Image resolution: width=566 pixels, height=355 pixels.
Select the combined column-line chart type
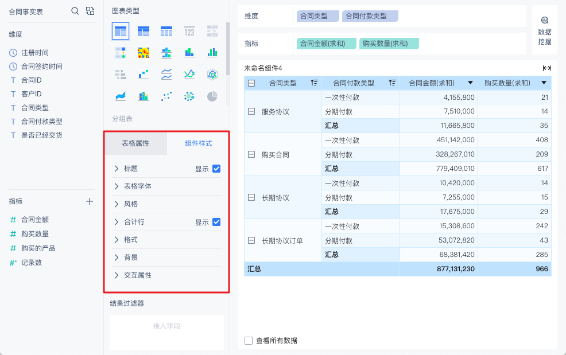[x=144, y=96]
